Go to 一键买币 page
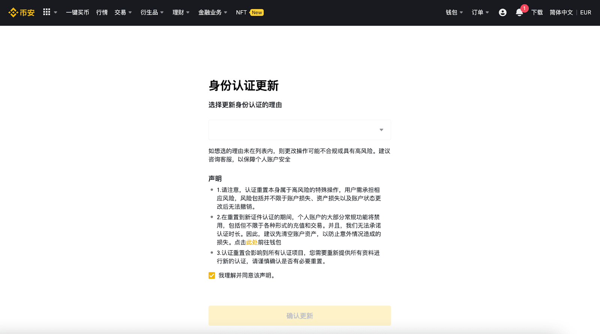600x334 pixels. point(78,12)
